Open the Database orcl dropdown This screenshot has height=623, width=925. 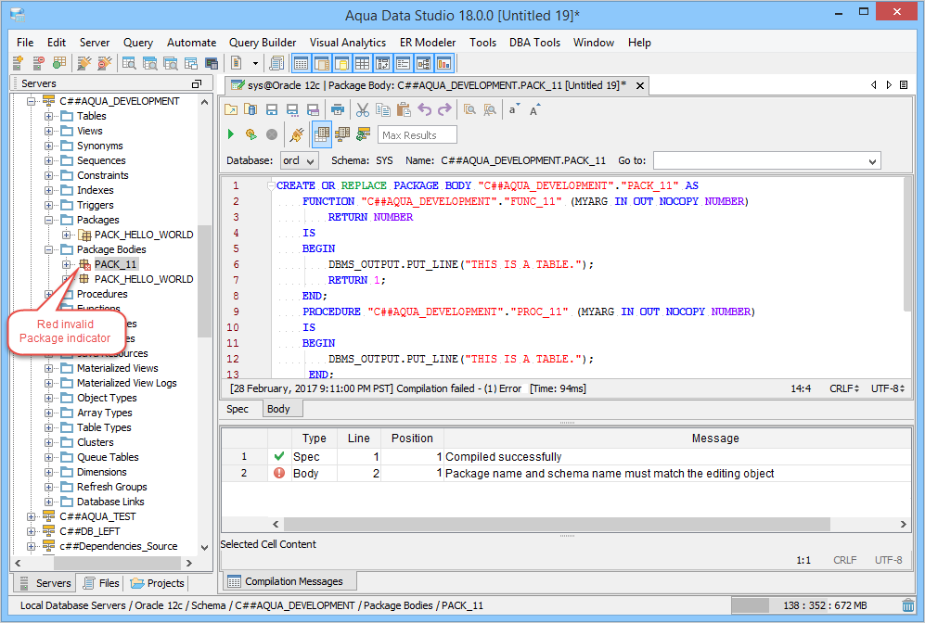tap(299, 160)
